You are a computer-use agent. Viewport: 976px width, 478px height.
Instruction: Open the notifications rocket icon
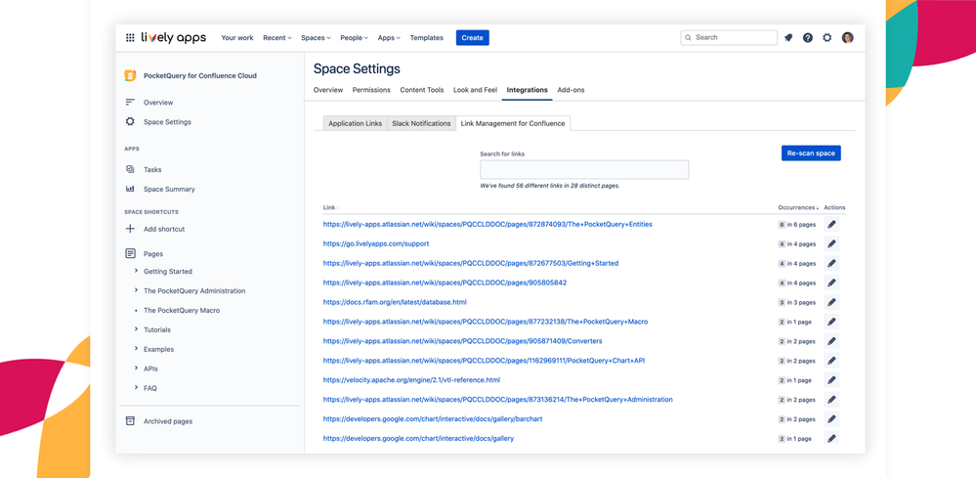coord(788,38)
